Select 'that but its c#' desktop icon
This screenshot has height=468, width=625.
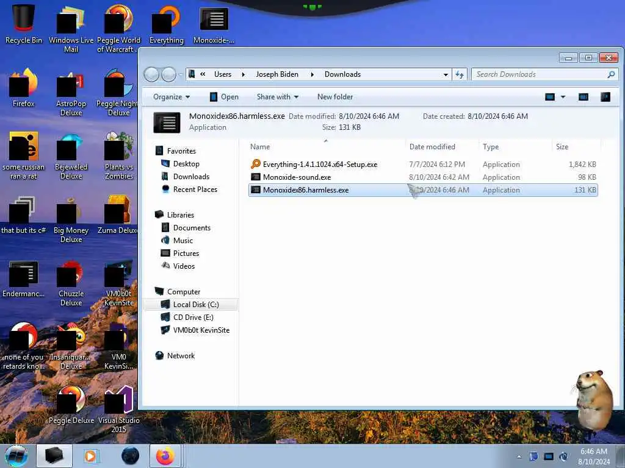(x=24, y=215)
